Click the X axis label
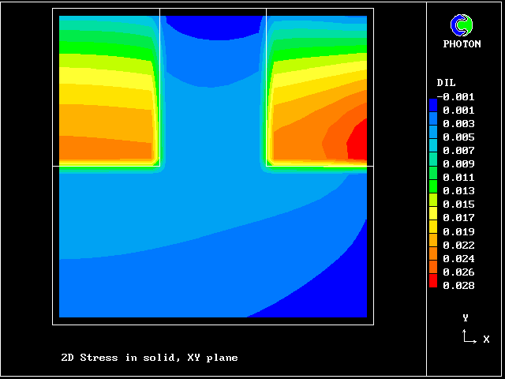505x379 pixels. pos(486,340)
